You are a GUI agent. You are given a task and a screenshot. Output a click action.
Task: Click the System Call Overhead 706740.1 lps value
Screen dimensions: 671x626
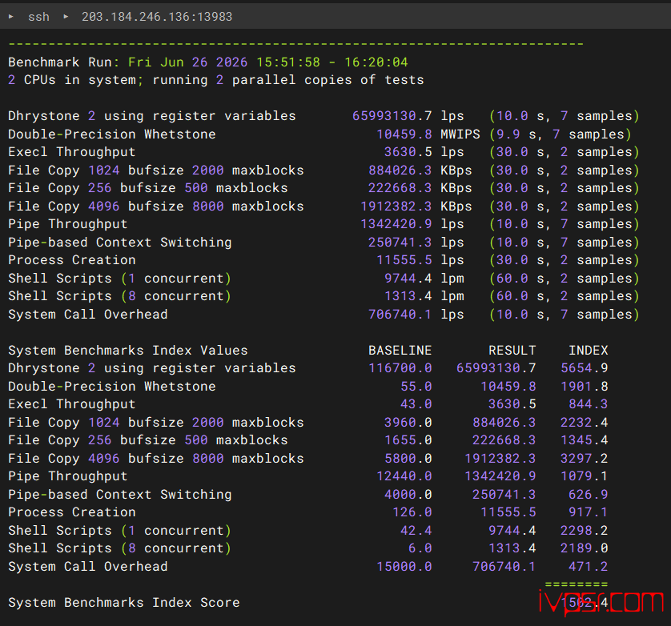pos(416,314)
